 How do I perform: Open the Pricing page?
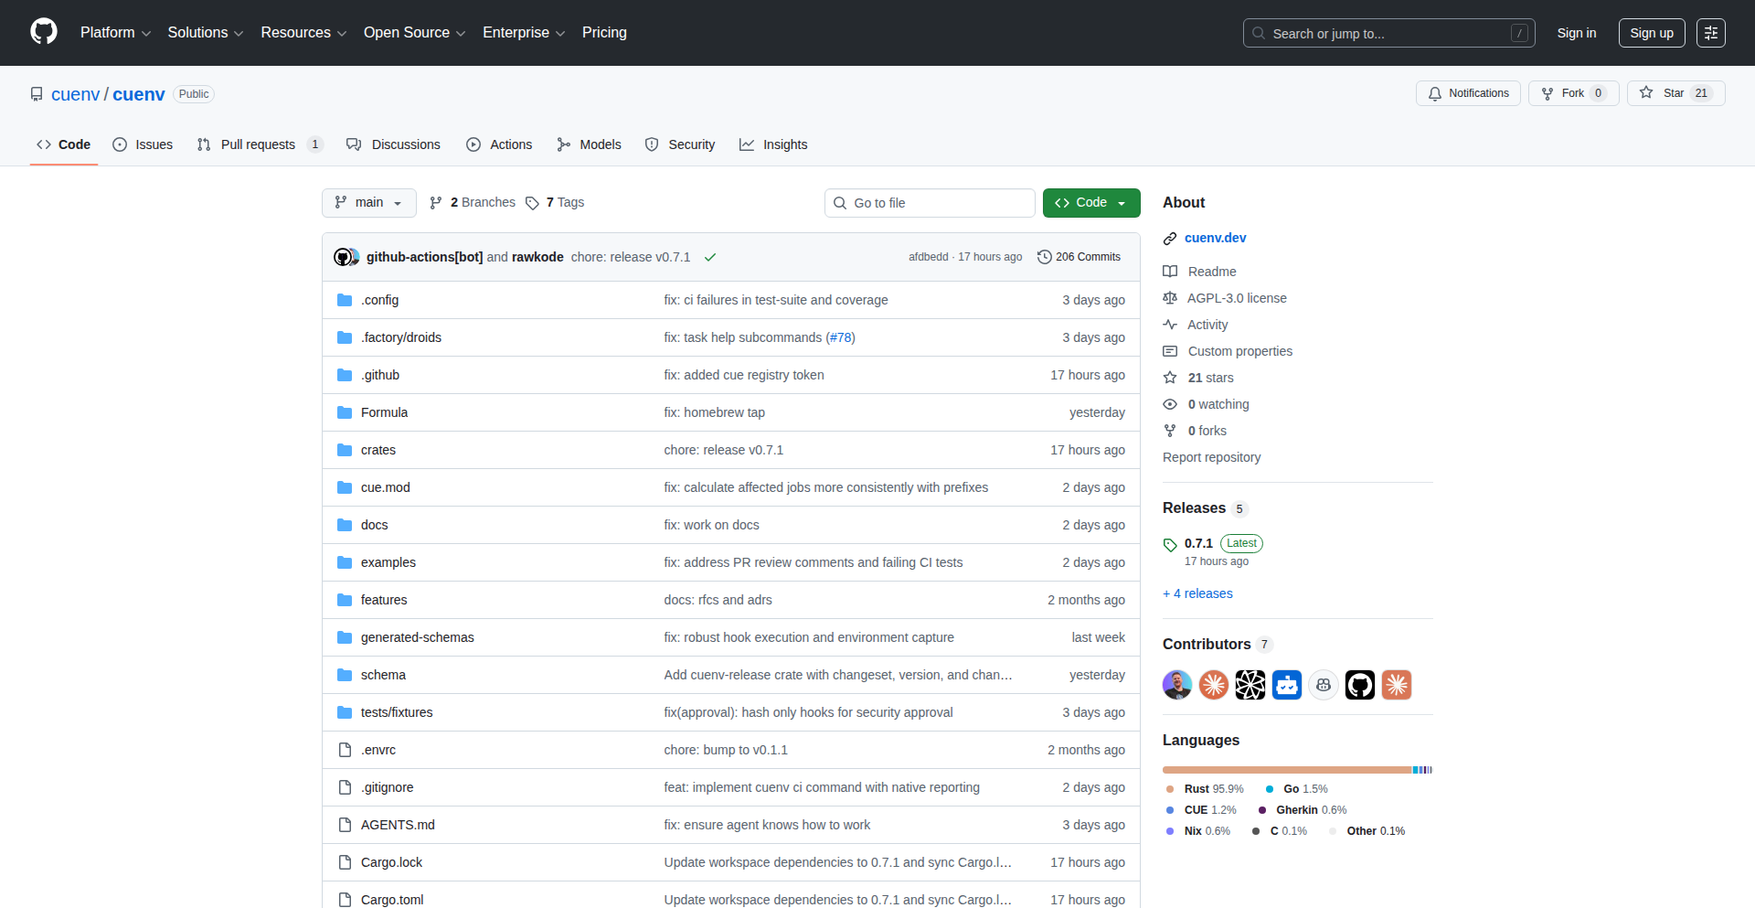tap(604, 33)
